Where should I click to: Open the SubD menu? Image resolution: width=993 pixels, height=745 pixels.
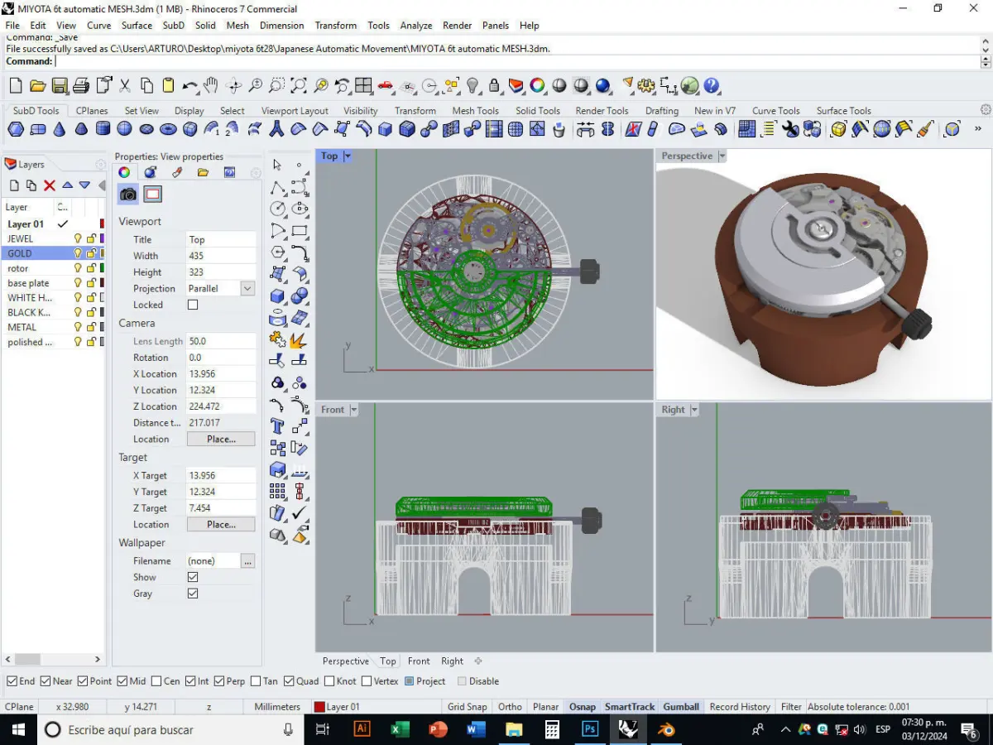pos(174,26)
